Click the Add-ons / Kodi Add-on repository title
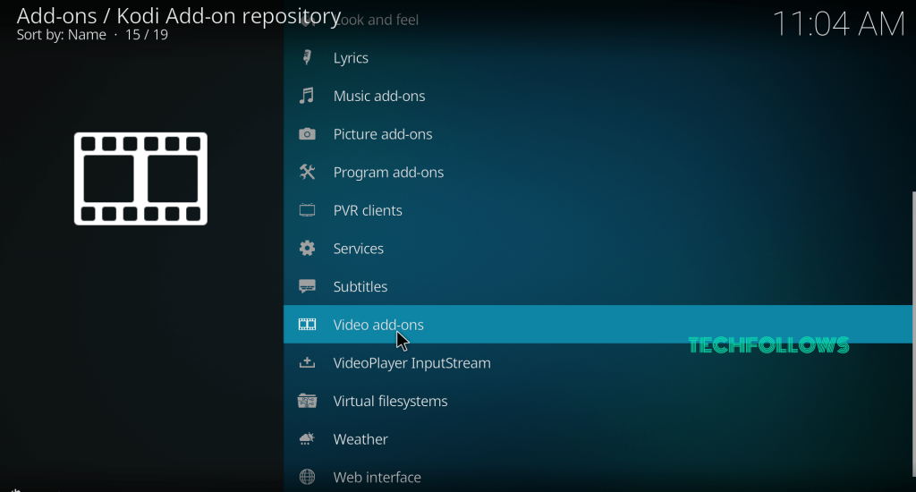916x492 pixels. [179, 16]
